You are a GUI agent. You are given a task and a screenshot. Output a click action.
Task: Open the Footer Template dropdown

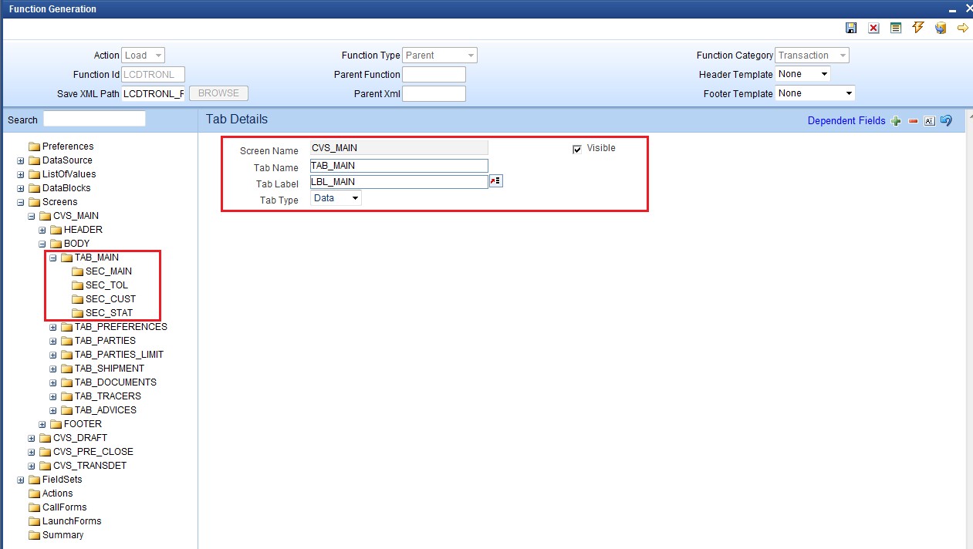(816, 93)
